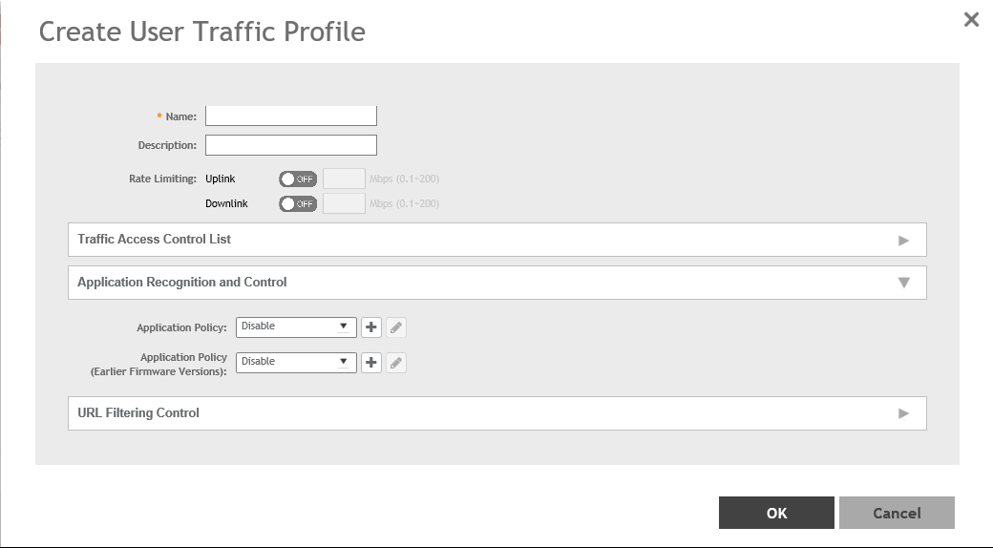Viewport: 993px width, 548px height.
Task: Expand the Traffic Access Control List section
Action: [496, 240]
